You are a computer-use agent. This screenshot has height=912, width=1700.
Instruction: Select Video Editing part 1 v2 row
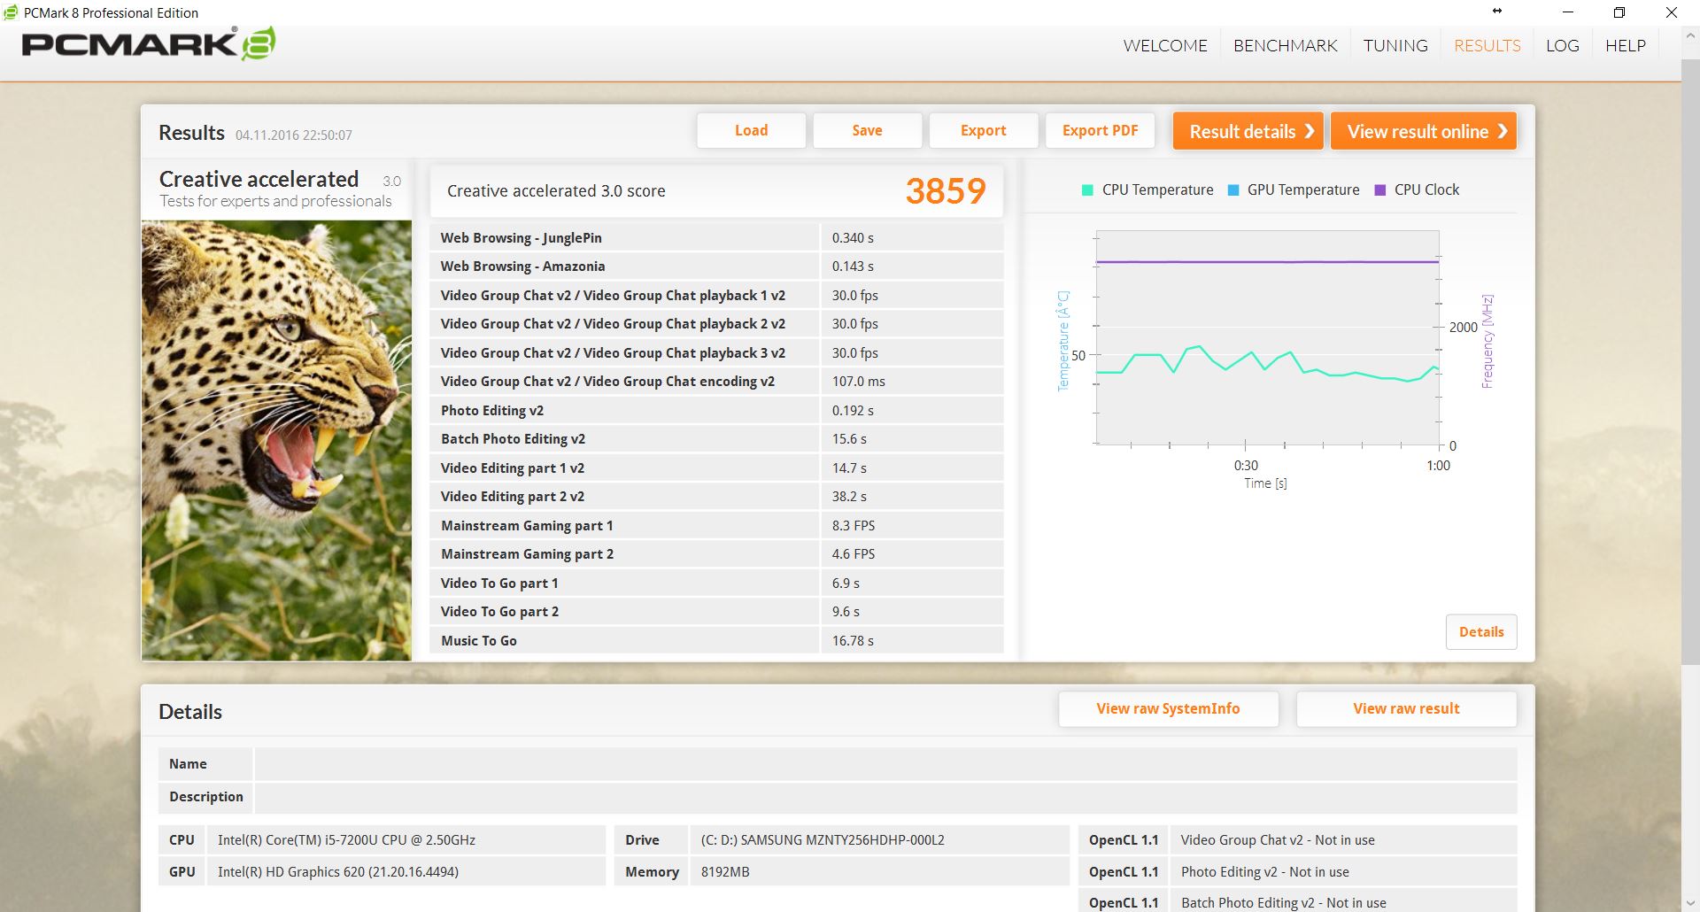click(716, 468)
